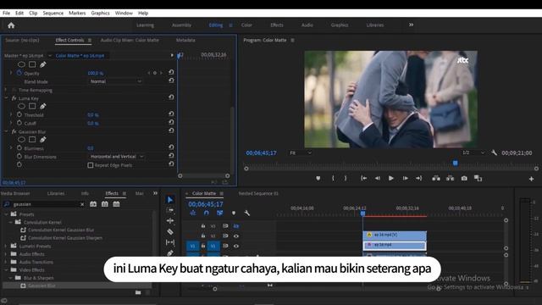Toggle V2 track output eye
Screen dimensions: 542x305
[x=236, y=236]
